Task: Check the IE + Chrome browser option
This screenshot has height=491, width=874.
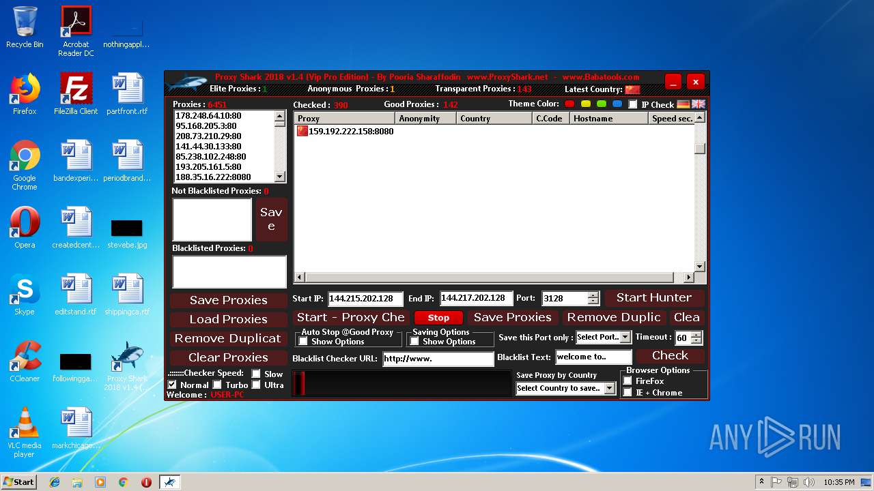Action: (628, 393)
